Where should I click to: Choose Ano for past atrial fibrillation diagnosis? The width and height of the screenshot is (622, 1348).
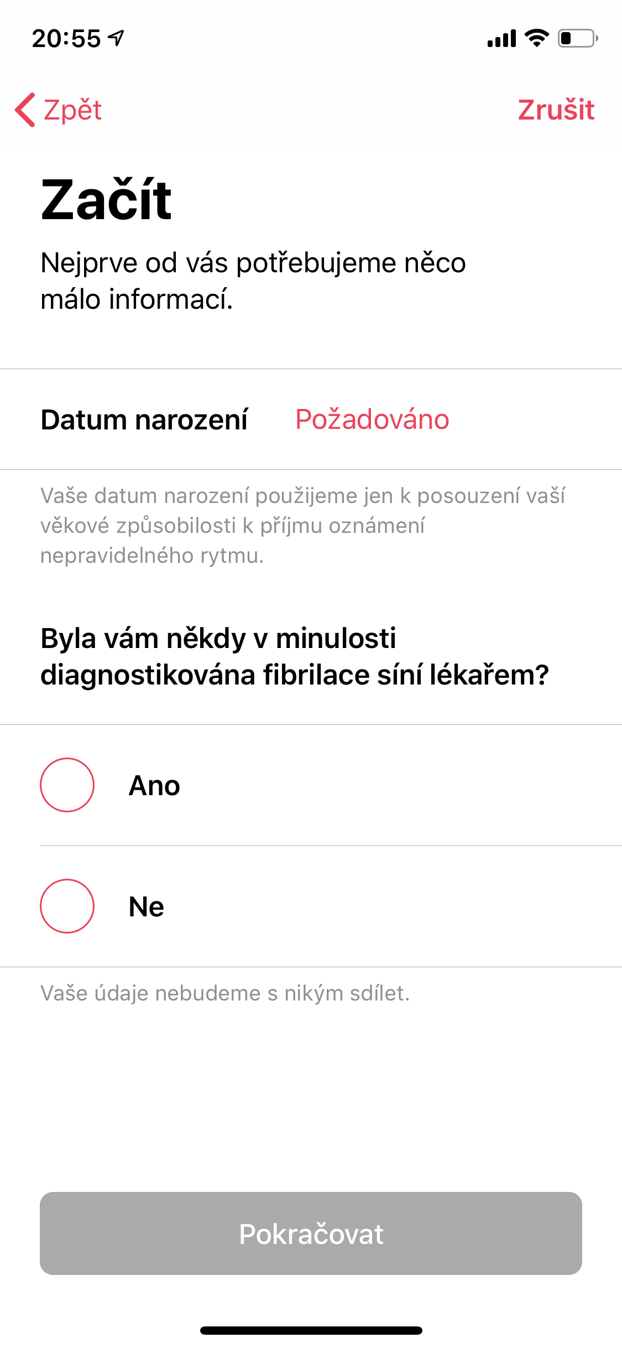(67, 786)
